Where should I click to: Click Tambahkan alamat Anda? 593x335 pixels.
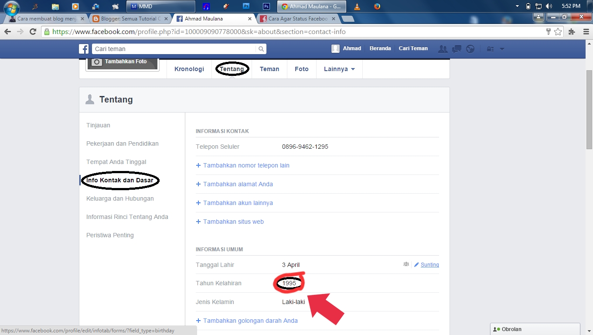click(x=235, y=184)
